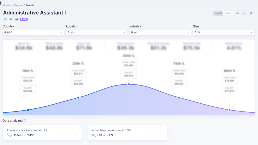The height and width of the screenshot is (145, 258).
Task: Click the download icon button
Action: pos(244,13)
